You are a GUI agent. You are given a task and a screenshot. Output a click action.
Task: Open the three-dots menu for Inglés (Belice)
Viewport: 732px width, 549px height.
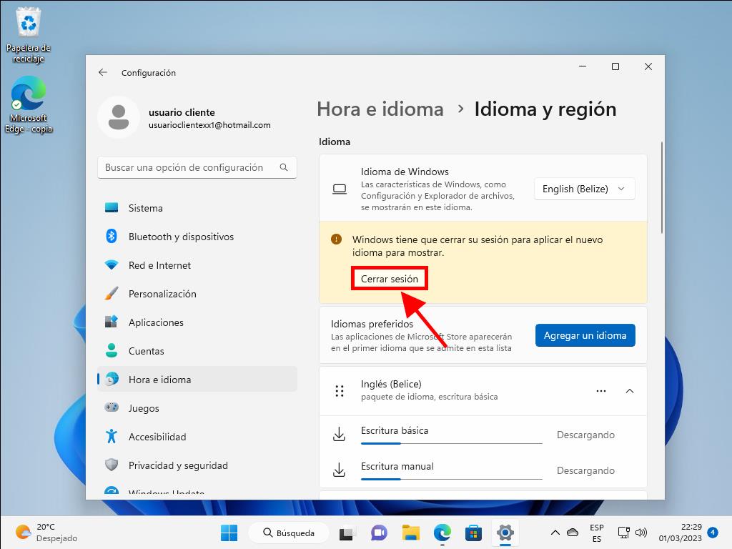pyautogui.click(x=600, y=391)
